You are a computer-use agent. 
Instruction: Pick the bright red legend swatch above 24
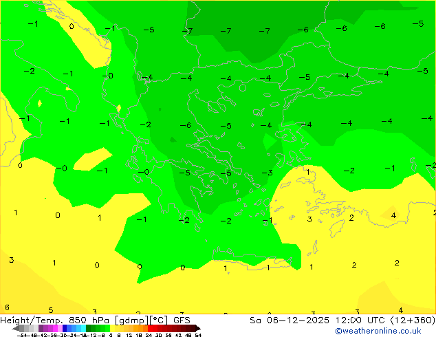click(150, 328)
